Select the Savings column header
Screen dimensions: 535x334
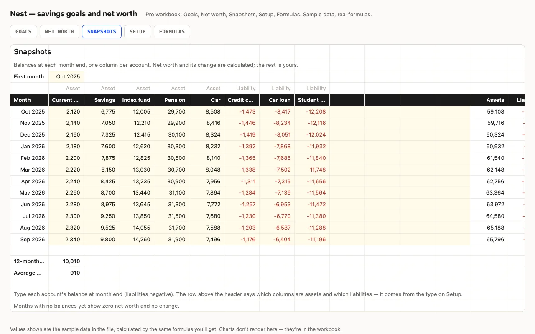pyautogui.click(x=102, y=100)
